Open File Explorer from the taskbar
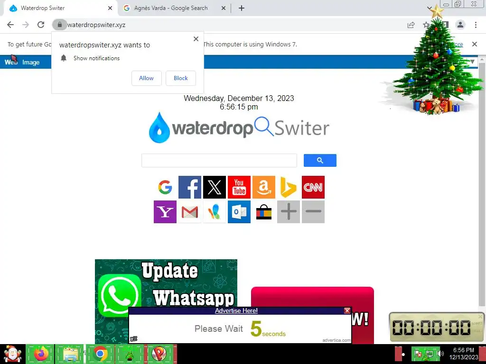The width and height of the screenshot is (486, 364). (70, 354)
